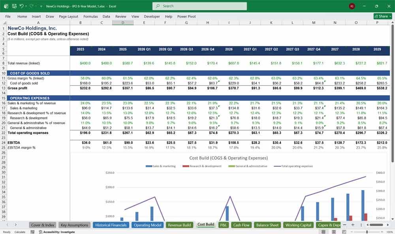Viewport: 395px width, 234px height.
Task: Click the Research & development legend entry
Action: coord(202,166)
